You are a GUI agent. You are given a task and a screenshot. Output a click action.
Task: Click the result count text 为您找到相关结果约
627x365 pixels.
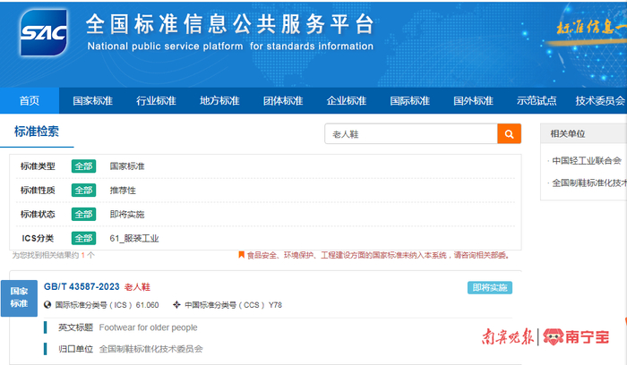point(45,255)
